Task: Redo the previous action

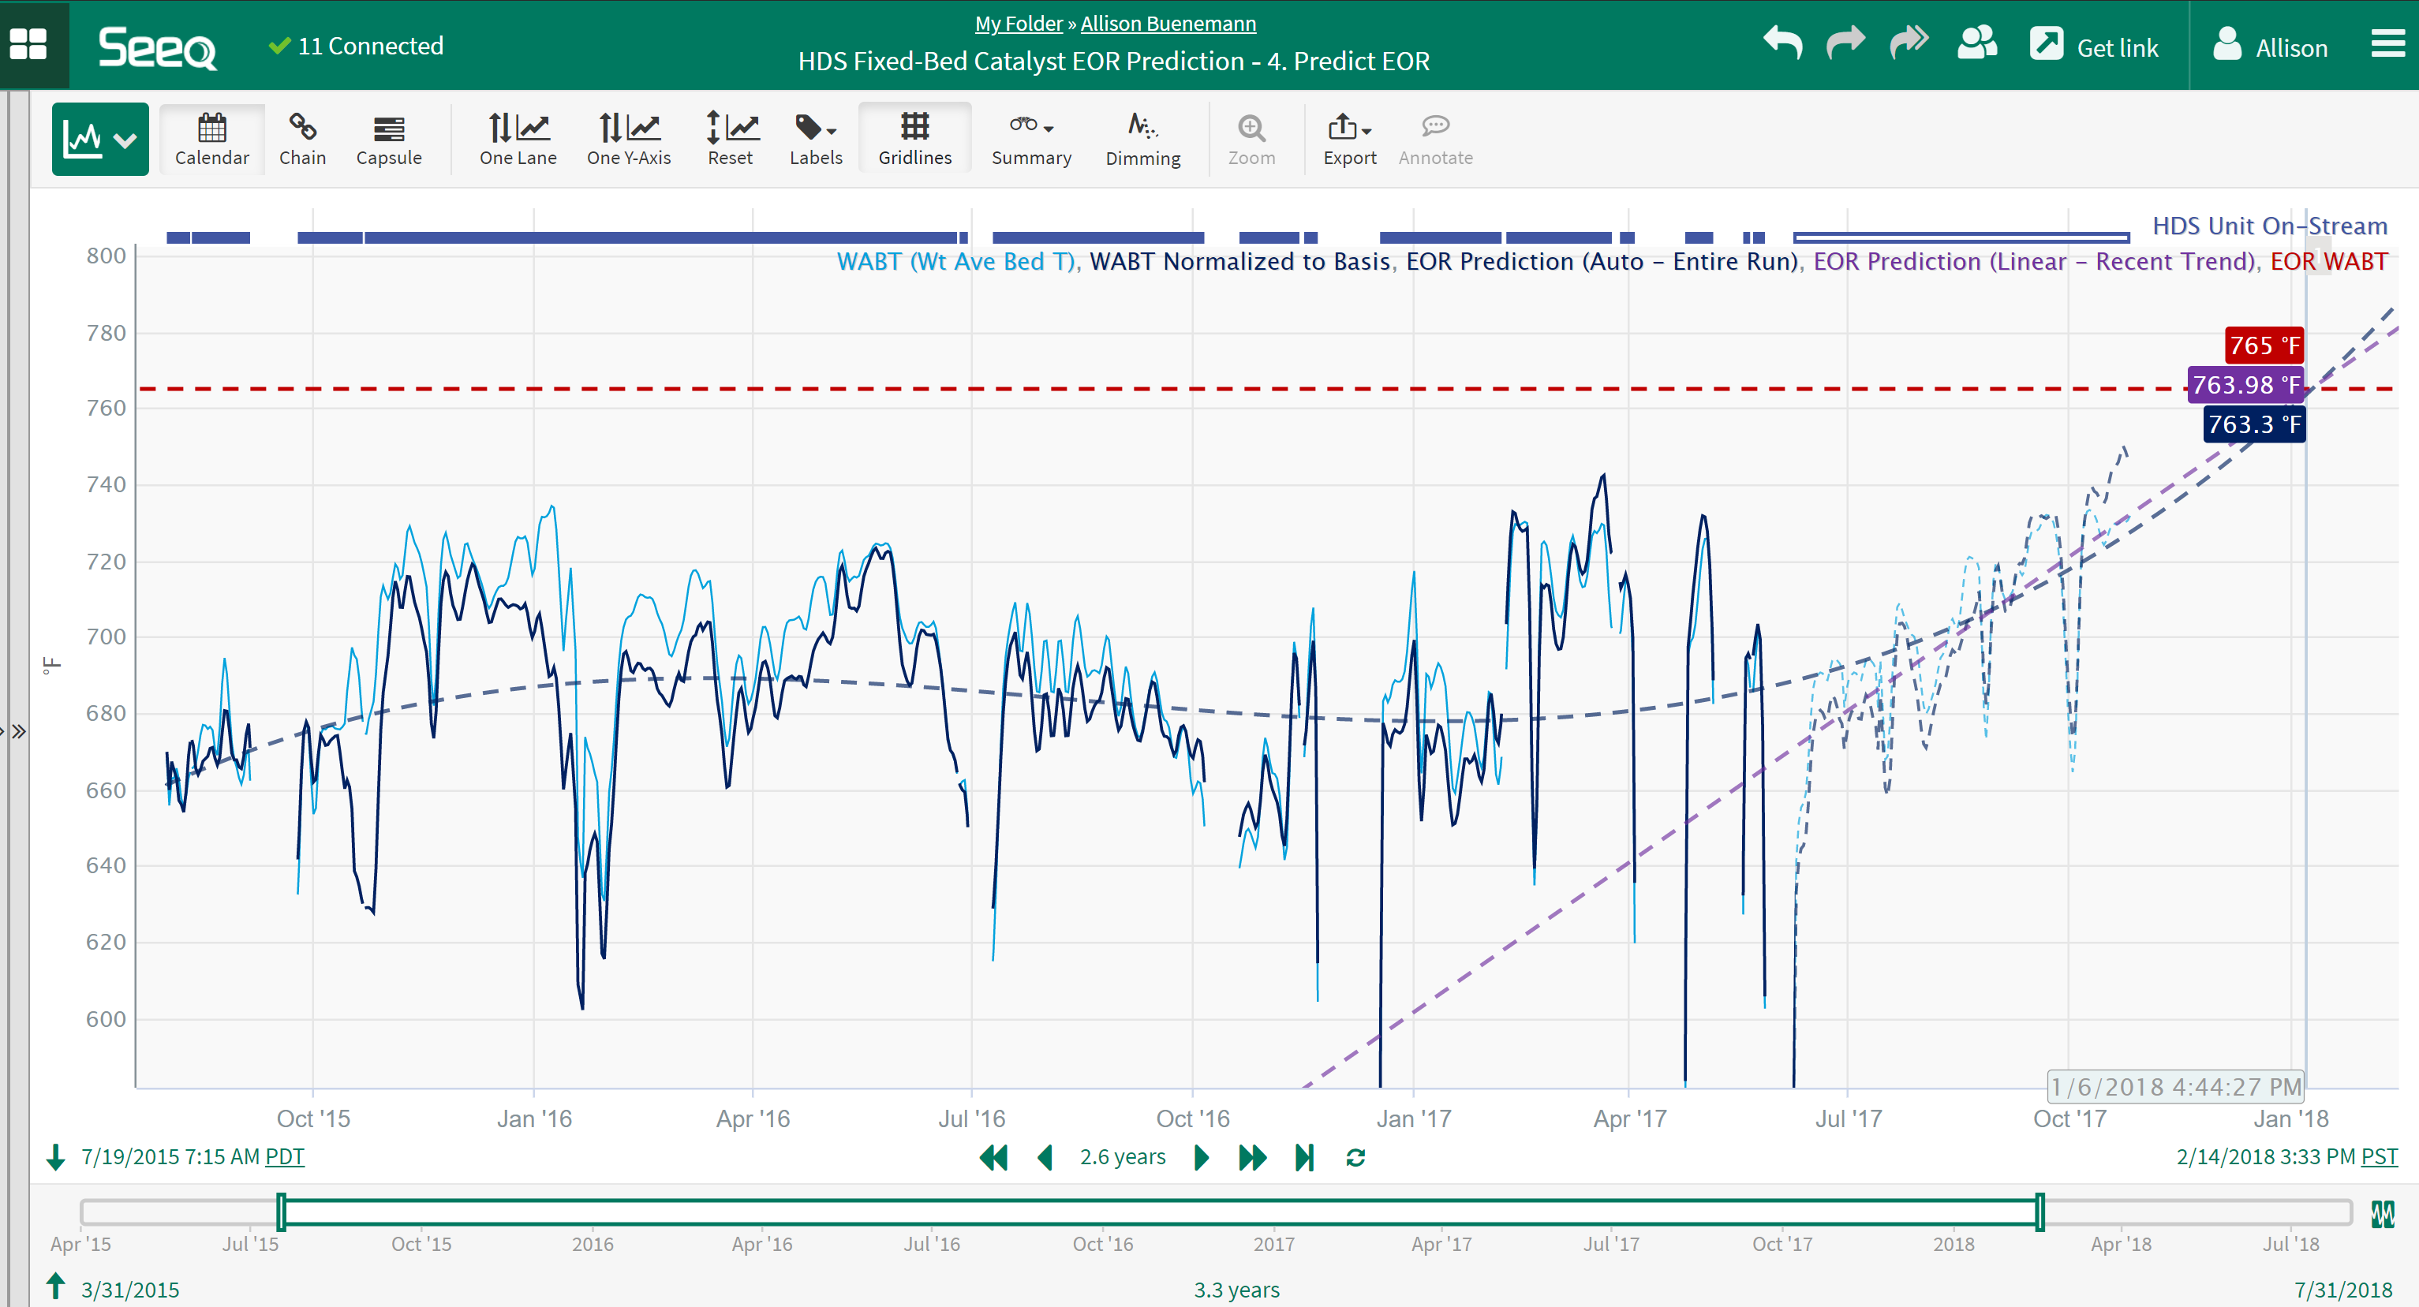Action: [x=1845, y=43]
